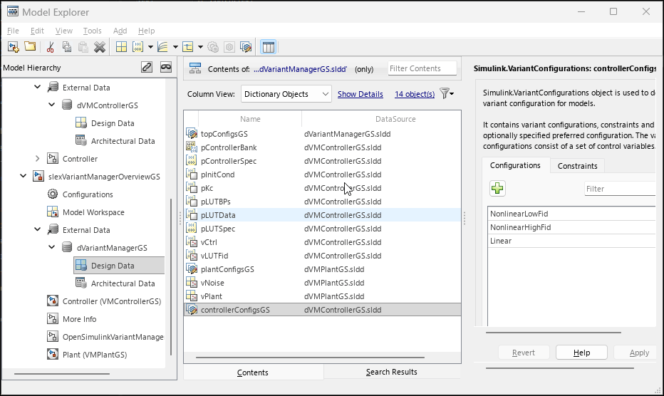
Task: Open the Help menu
Action: [x=146, y=31]
